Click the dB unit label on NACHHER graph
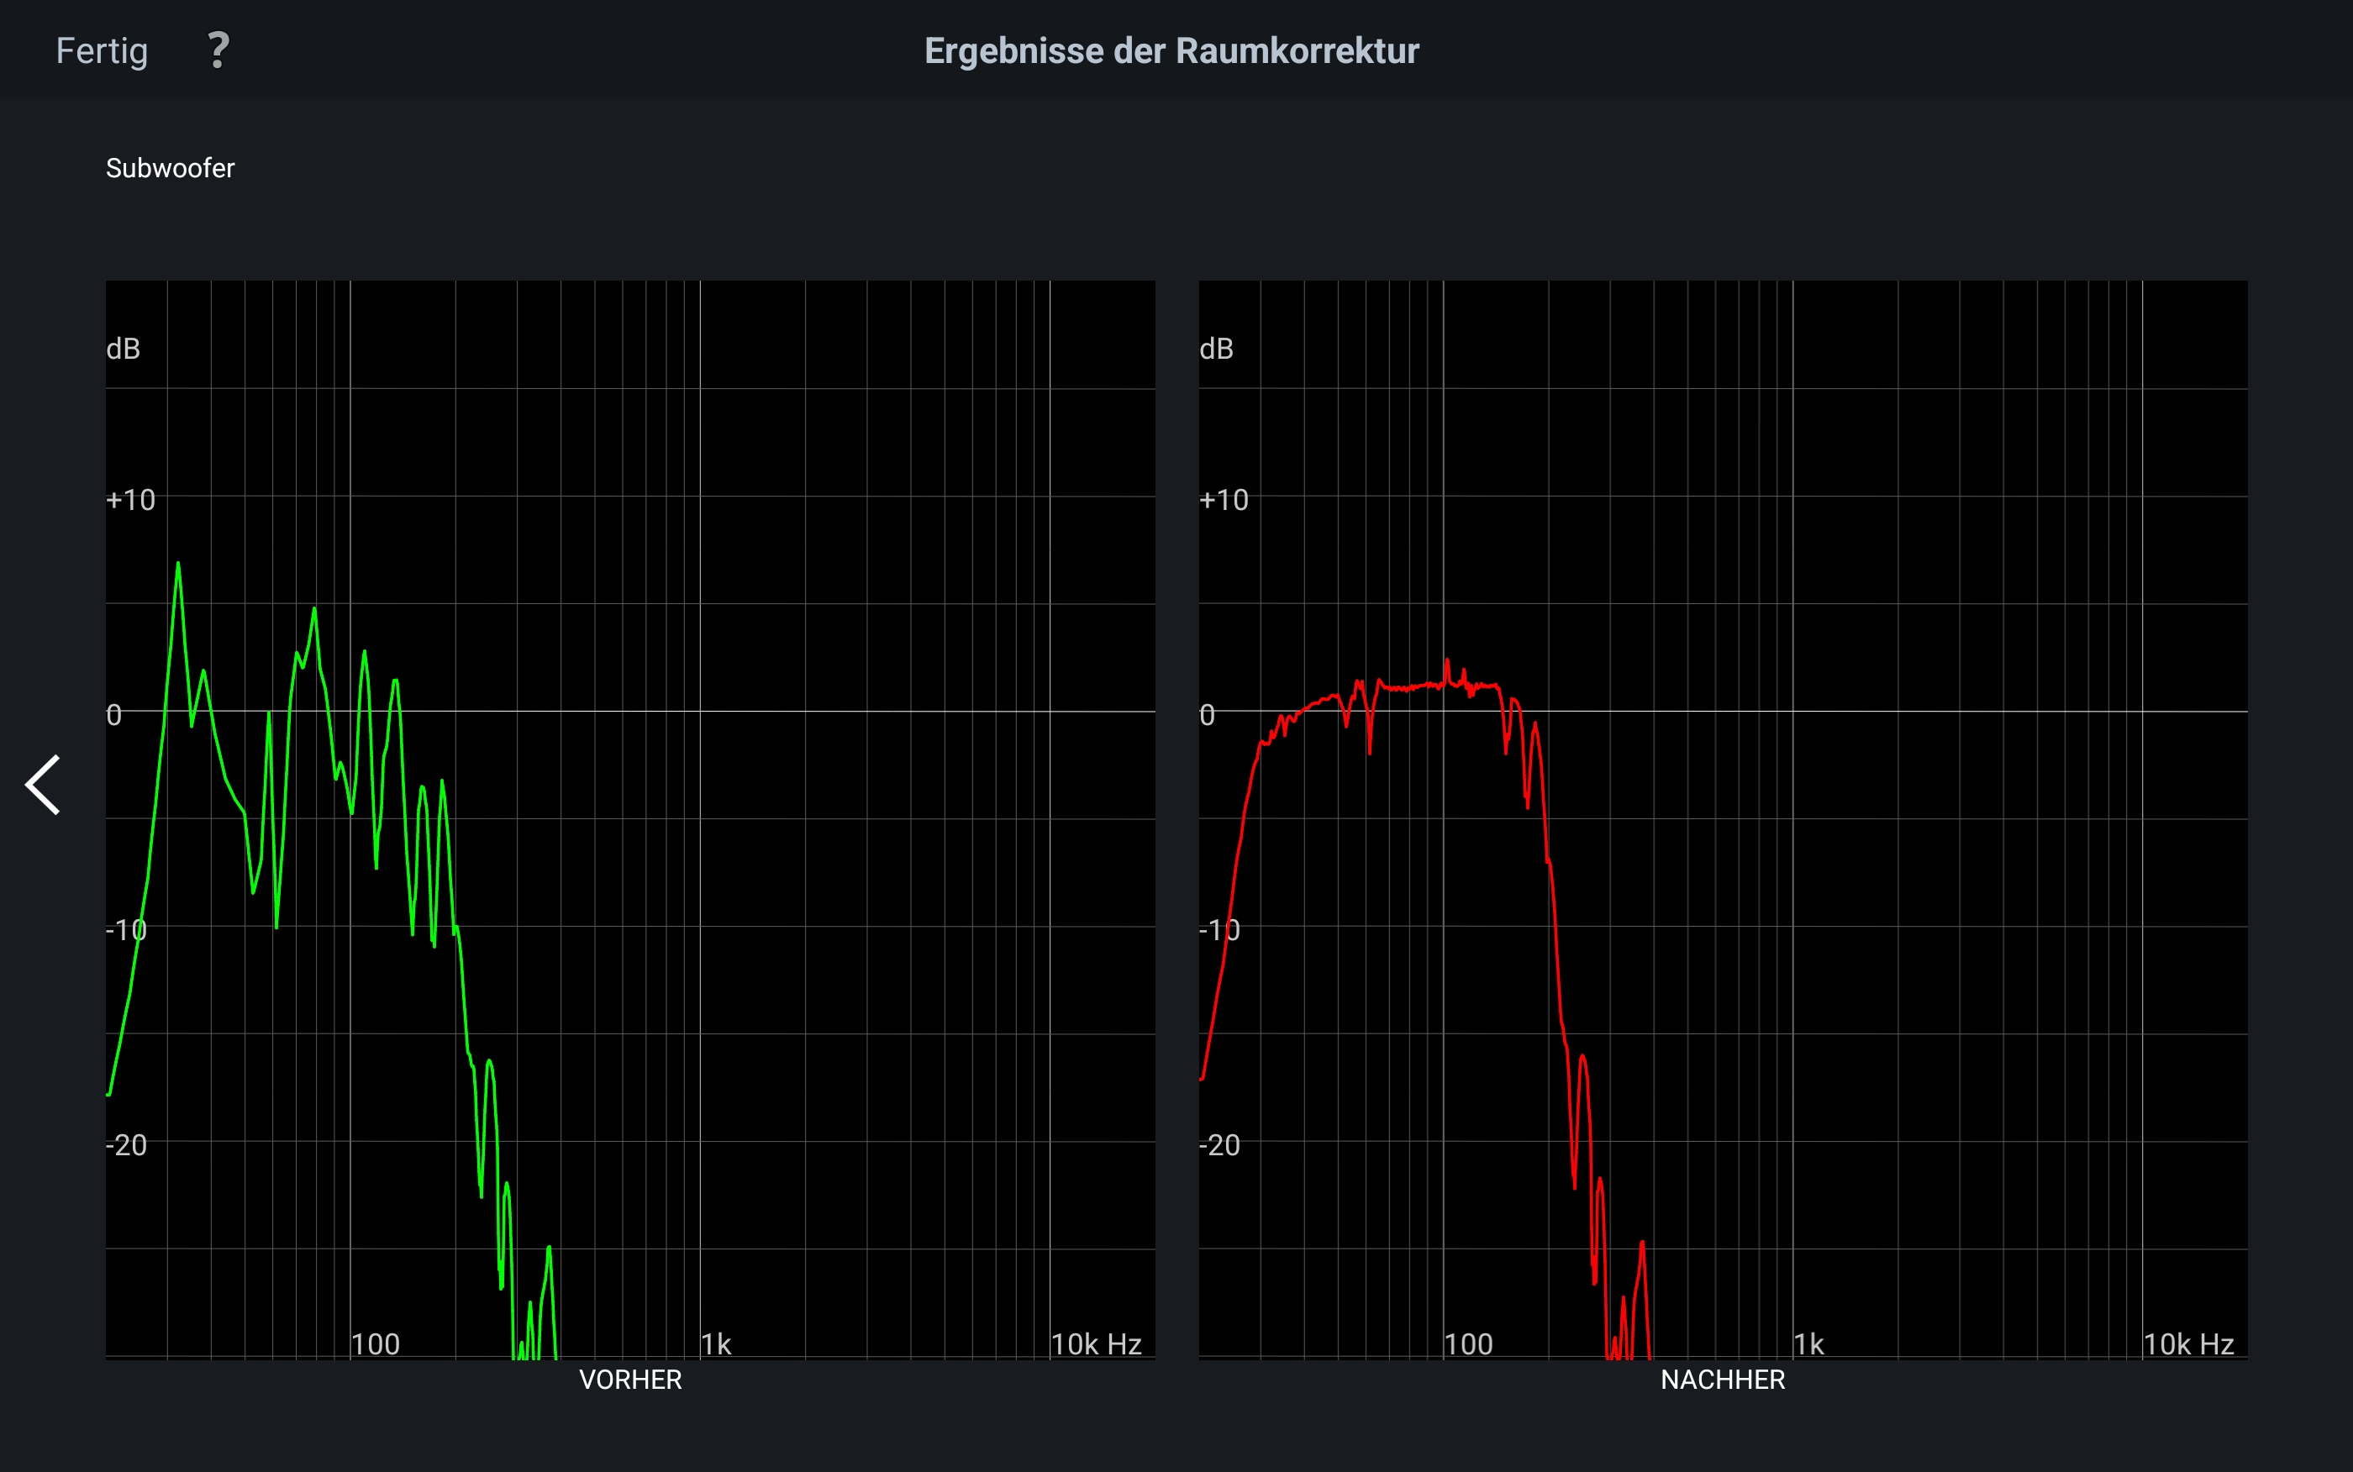 tap(1216, 349)
